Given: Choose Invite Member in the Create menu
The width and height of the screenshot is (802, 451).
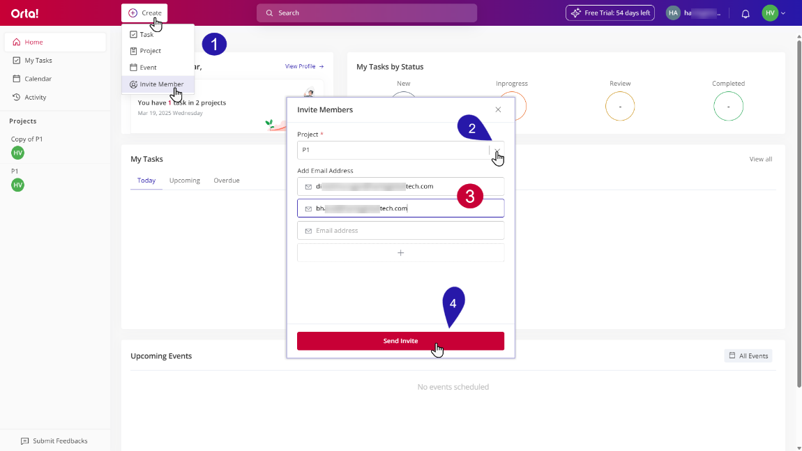Looking at the screenshot, I should tap(161, 84).
